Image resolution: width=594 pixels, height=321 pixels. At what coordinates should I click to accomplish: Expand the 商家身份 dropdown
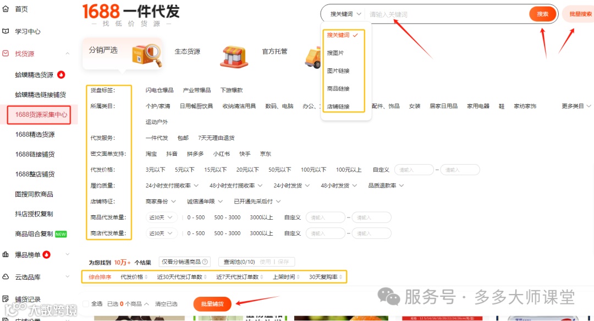[x=161, y=202]
